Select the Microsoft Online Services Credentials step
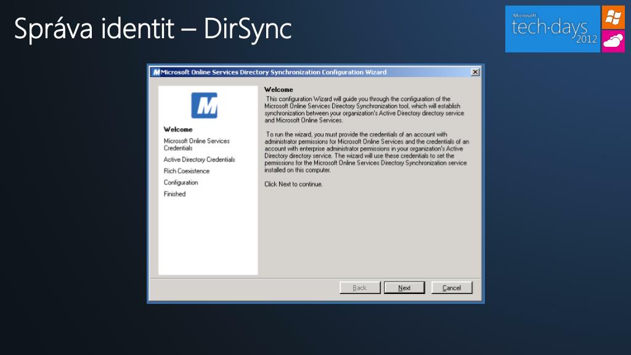The width and height of the screenshot is (631, 355). (197, 144)
